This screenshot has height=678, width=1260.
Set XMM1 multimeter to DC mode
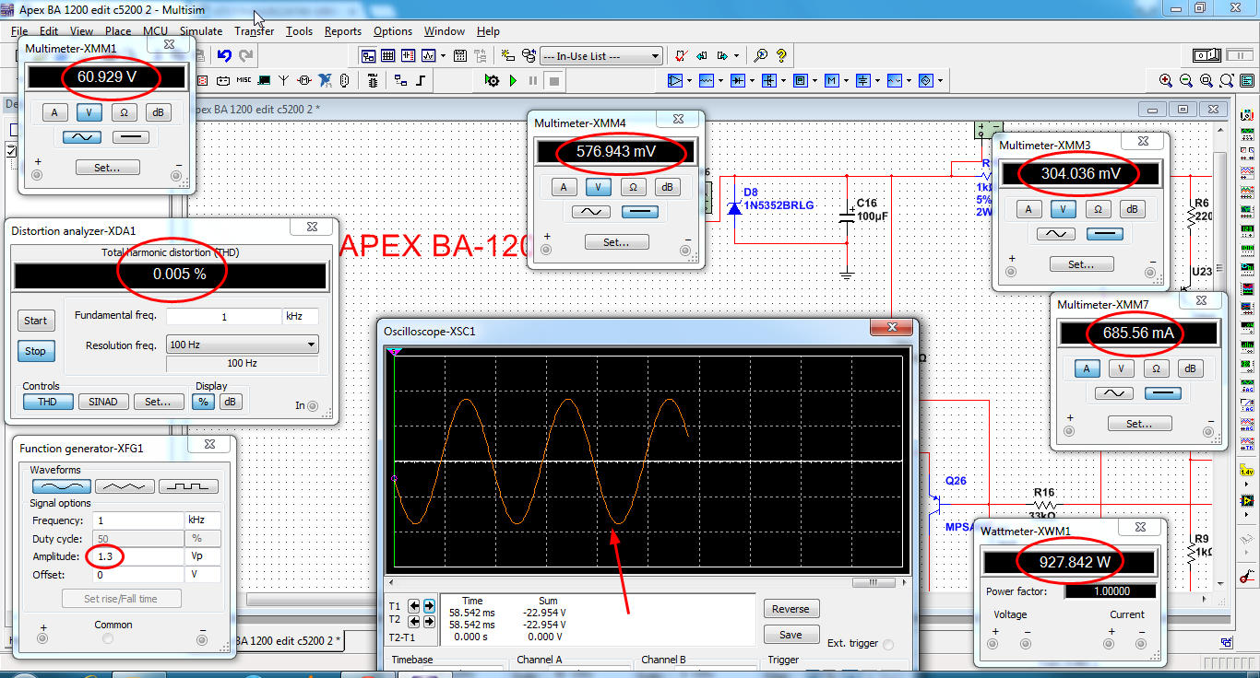(130, 138)
